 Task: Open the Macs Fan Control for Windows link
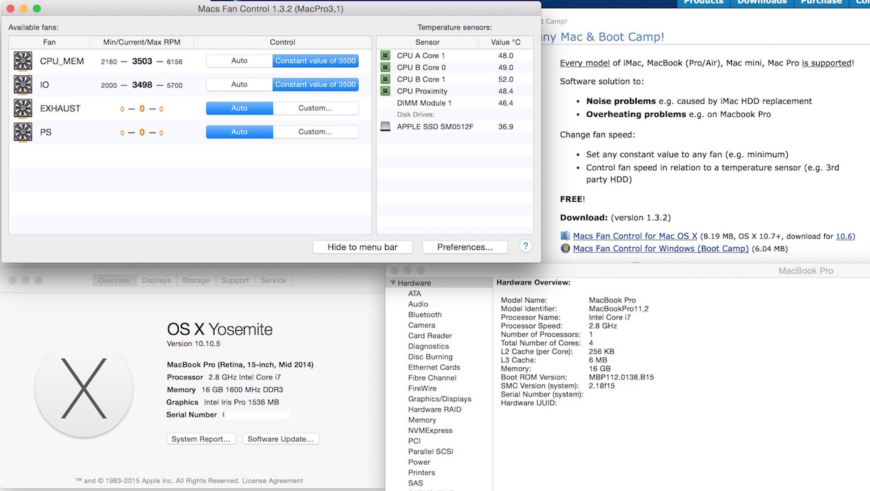tap(660, 249)
